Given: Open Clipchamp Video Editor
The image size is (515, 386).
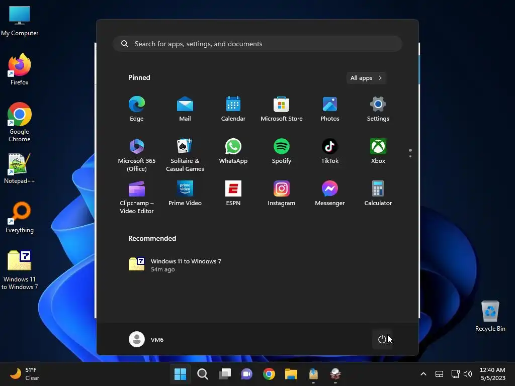Looking at the screenshot, I should click(137, 197).
